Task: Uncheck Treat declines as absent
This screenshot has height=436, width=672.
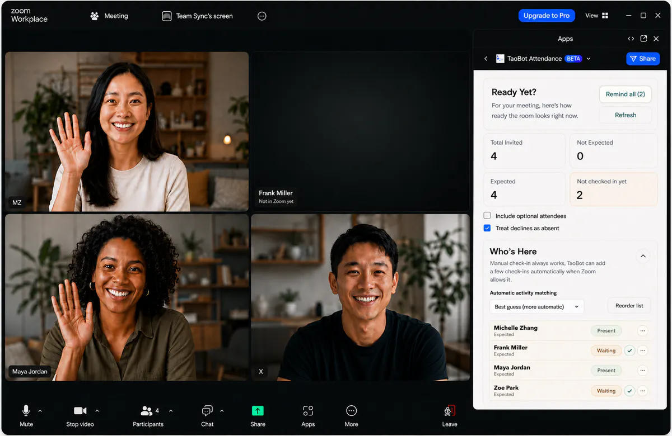Action: [487, 228]
